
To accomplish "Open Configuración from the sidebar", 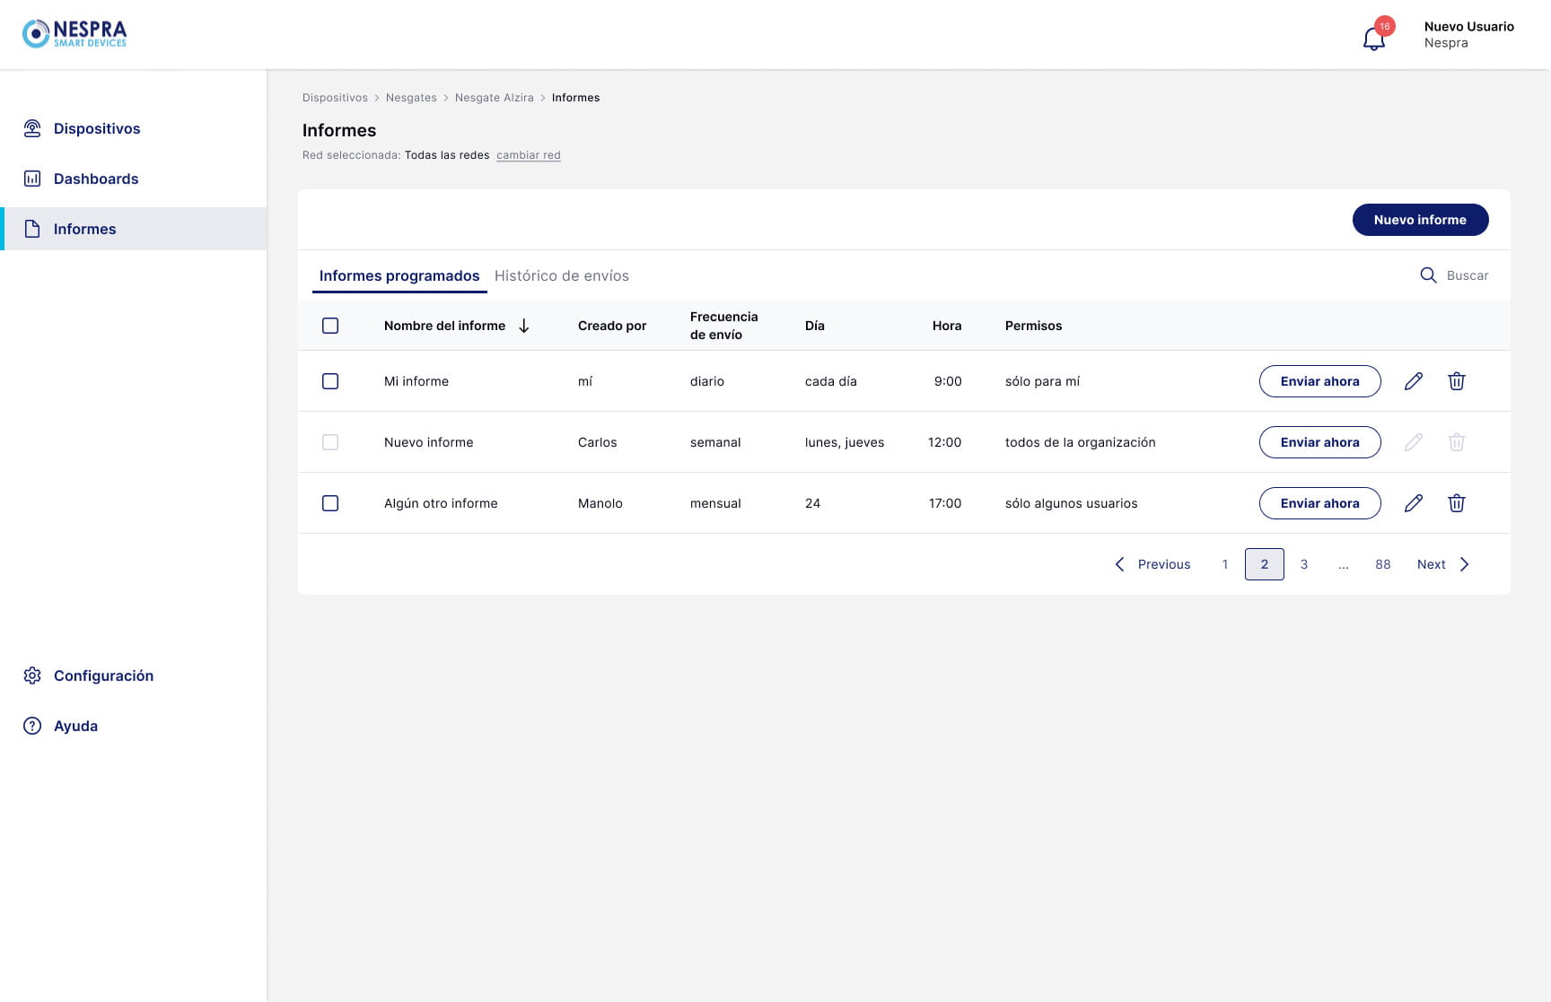I will (102, 675).
